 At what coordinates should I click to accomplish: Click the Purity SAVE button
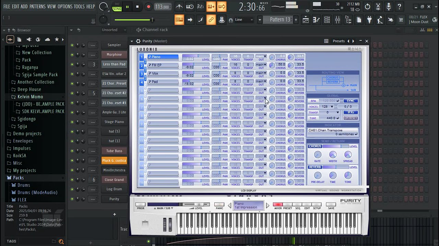tap(331, 205)
